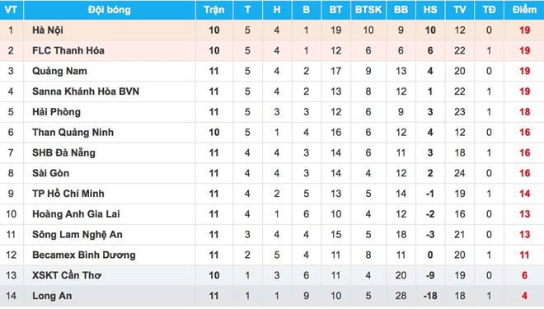
Task: Click the BTSK column header
Action: (x=368, y=10)
